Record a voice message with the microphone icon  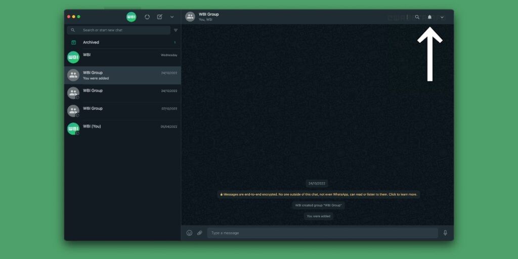point(445,233)
